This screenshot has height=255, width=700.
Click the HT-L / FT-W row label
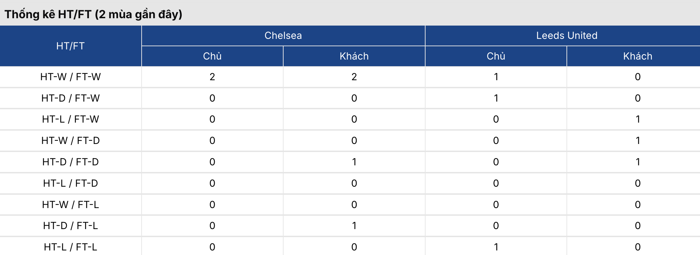pyautogui.click(x=70, y=119)
